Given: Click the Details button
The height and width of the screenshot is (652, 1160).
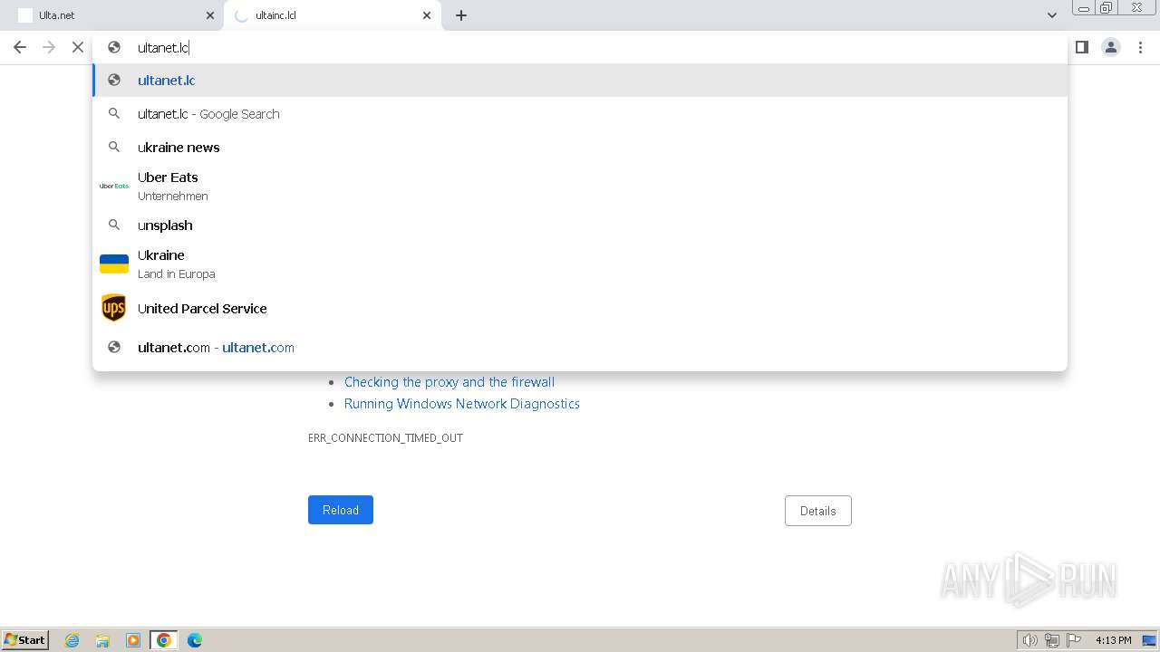Looking at the screenshot, I should (x=818, y=511).
